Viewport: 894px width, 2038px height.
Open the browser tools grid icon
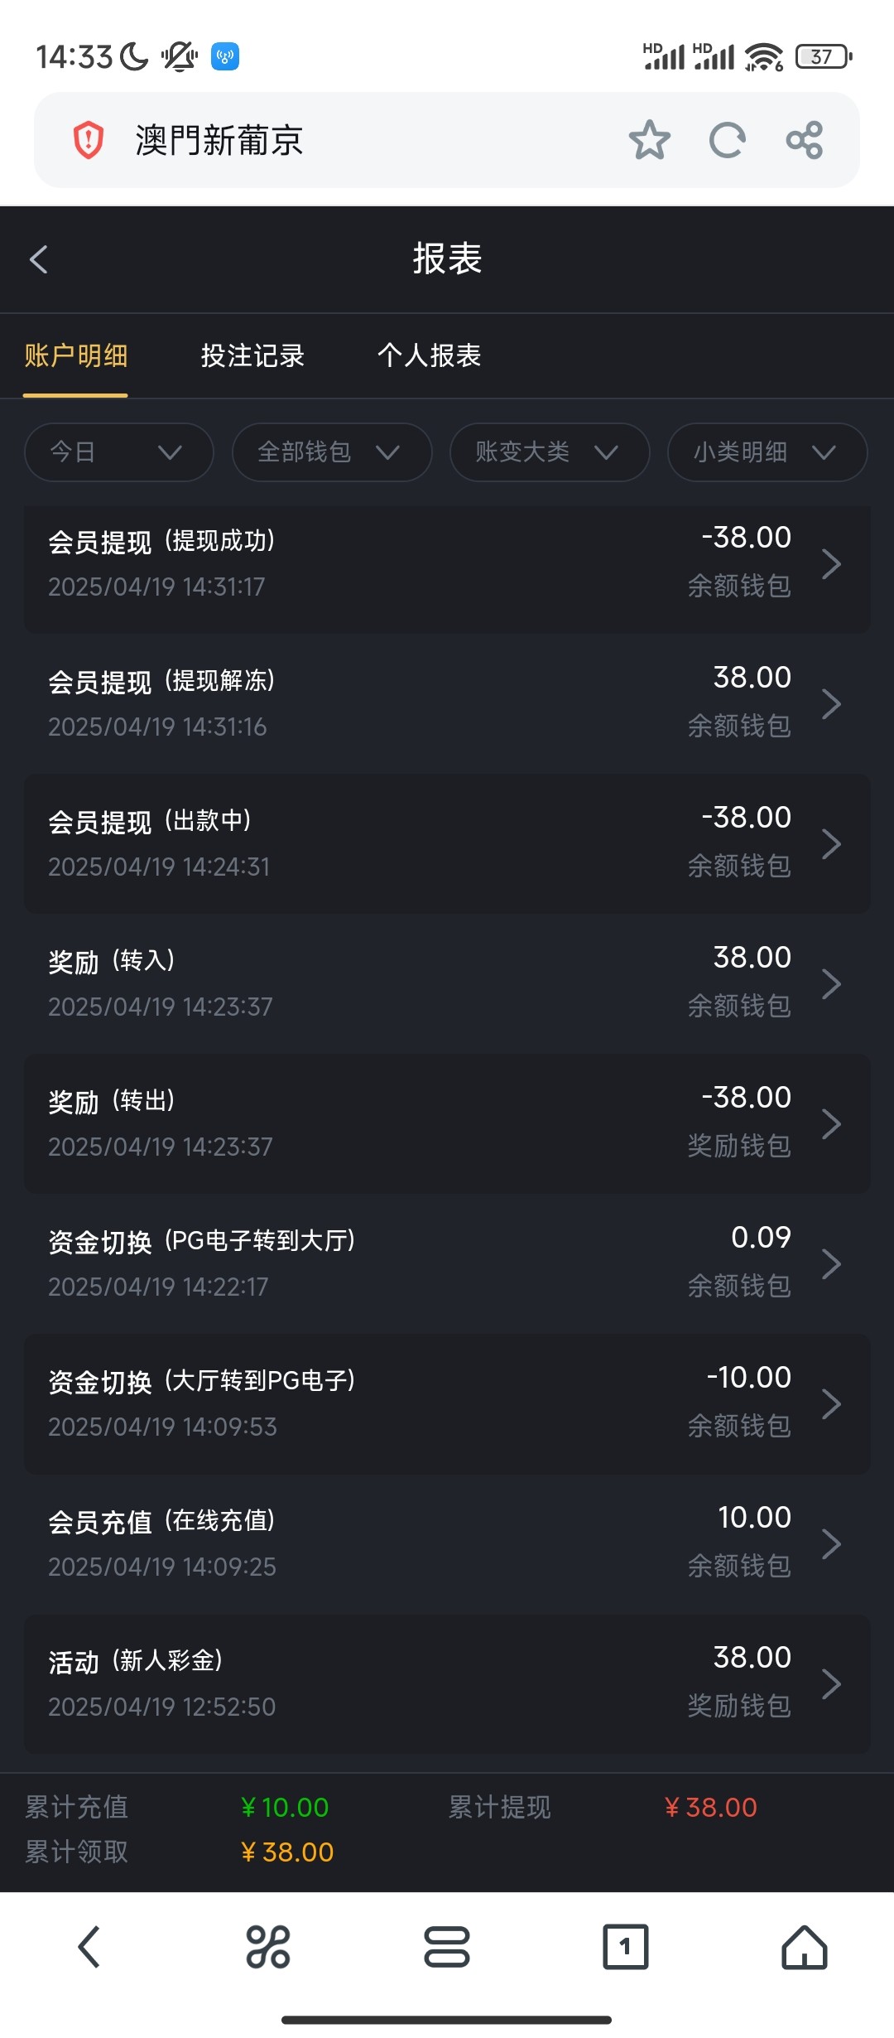(267, 1946)
